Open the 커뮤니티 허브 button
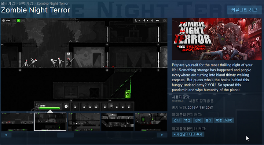Screen dimensions: 264x145 [244, 10]
